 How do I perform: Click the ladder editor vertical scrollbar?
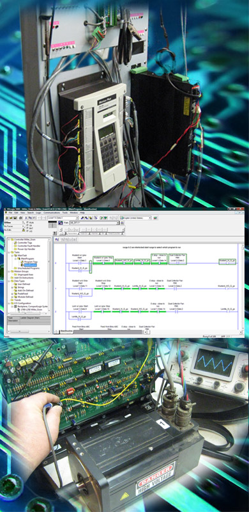pos(243,287)
